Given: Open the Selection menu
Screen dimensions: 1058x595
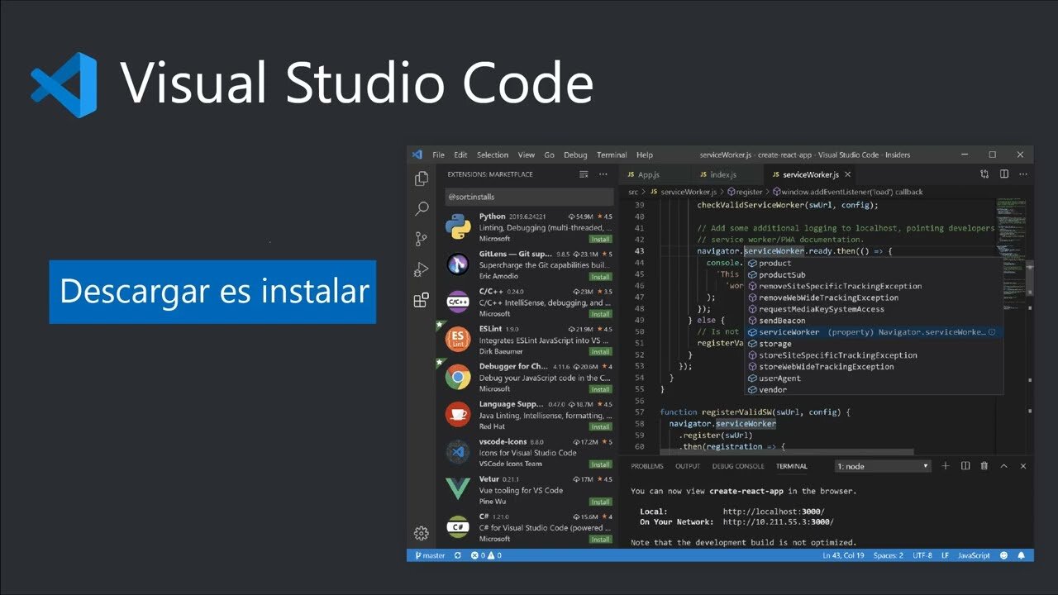Looking at the screenshot, I should [493, 155].
